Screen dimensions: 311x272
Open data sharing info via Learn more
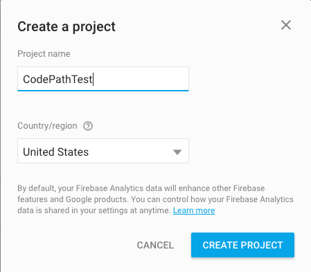pyautogui.click(x=194, y=210)
